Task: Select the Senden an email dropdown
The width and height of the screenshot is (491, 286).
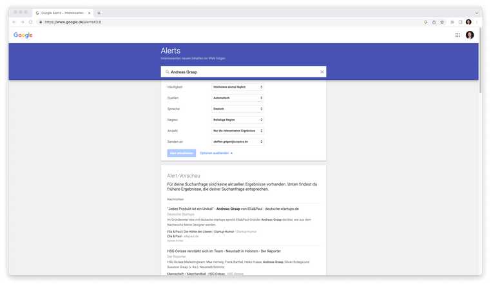Action: point(237,142)
